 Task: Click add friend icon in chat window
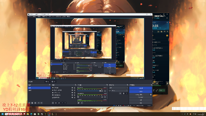[158, 31]
